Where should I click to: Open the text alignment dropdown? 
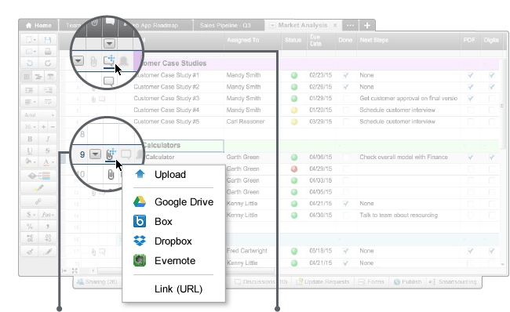(30, 102)
